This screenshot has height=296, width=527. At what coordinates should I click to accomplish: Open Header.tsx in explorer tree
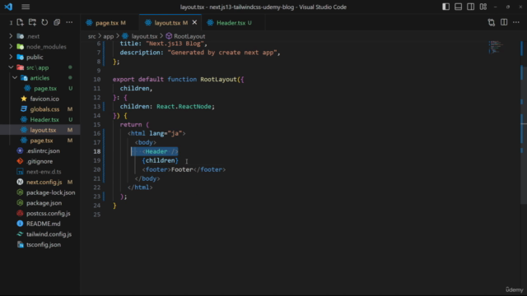pos(44,119)
